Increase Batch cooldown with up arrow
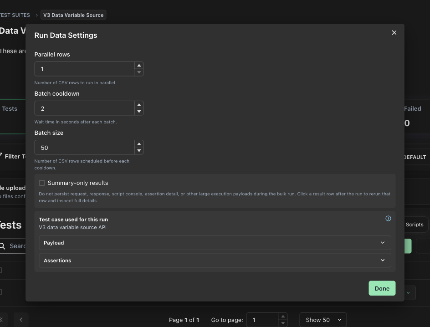 coord(139,105)
